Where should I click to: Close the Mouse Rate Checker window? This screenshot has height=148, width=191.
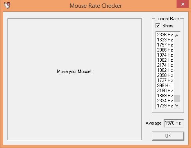pyautogui.click(x=182, y=4)
